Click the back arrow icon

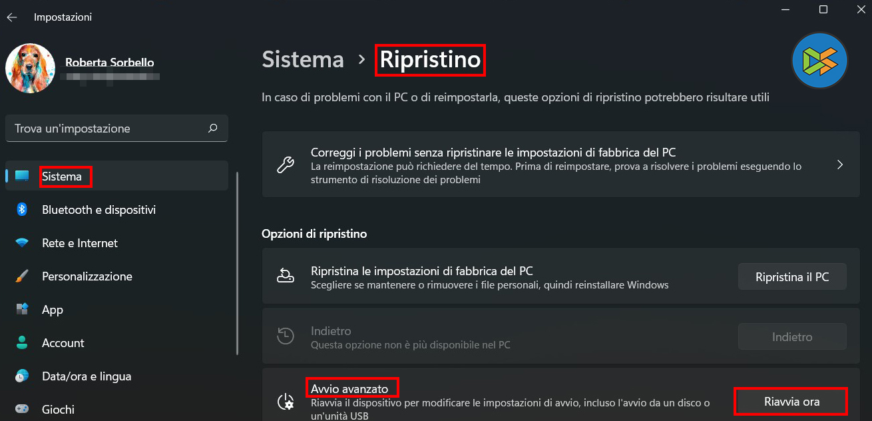pyautogui.click(x=12, y=17)
